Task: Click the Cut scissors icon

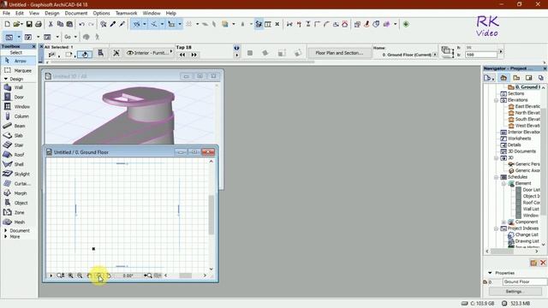Action: [x=51, y=24]
